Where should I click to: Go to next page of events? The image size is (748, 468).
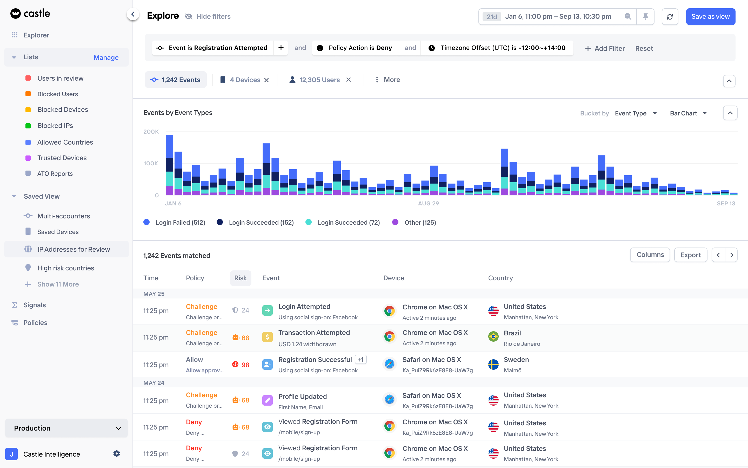pos(731,255)
